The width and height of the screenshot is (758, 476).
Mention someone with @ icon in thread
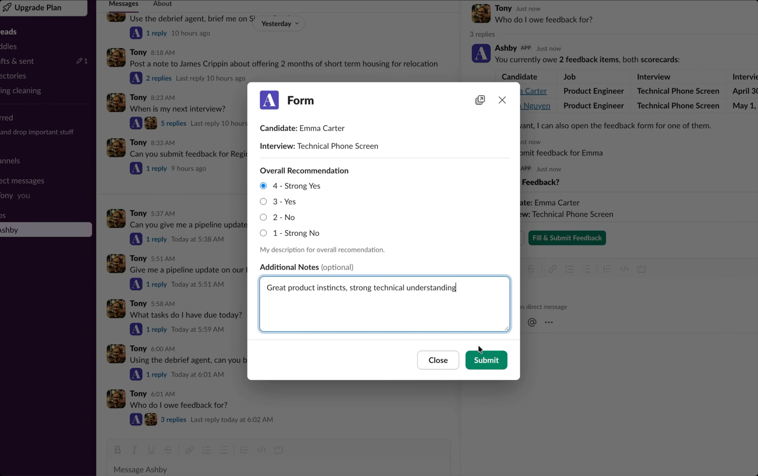532,322
